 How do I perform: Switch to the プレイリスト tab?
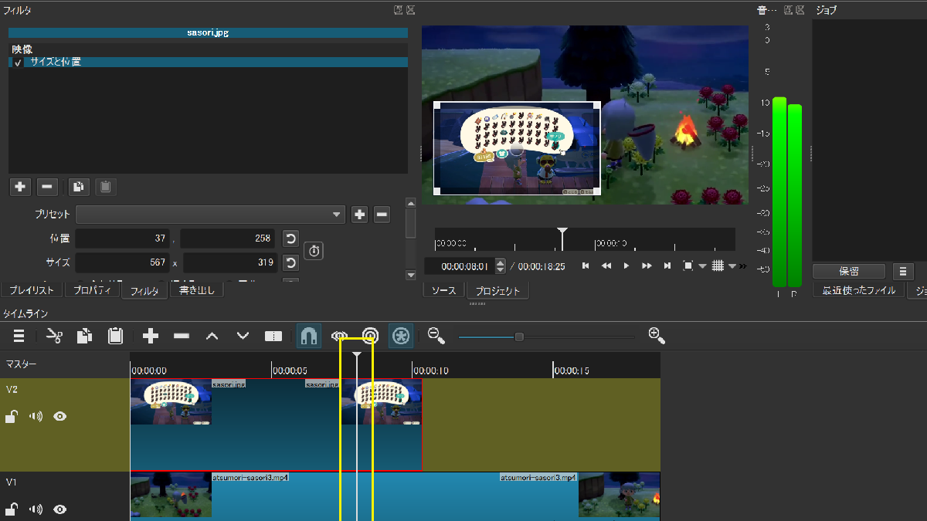[x=31, y=290]
